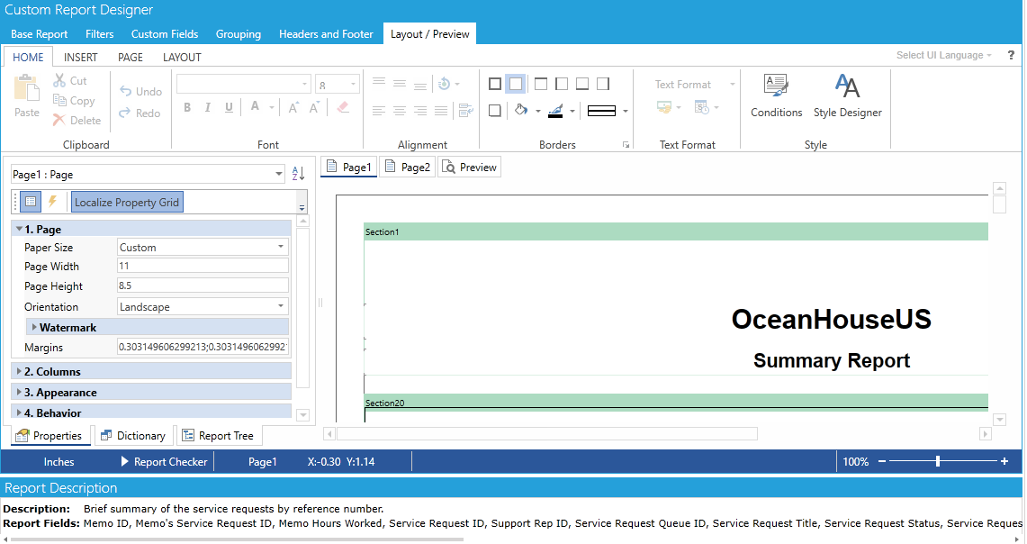Open the Custom Fields tab

click(x=165, y=34)
